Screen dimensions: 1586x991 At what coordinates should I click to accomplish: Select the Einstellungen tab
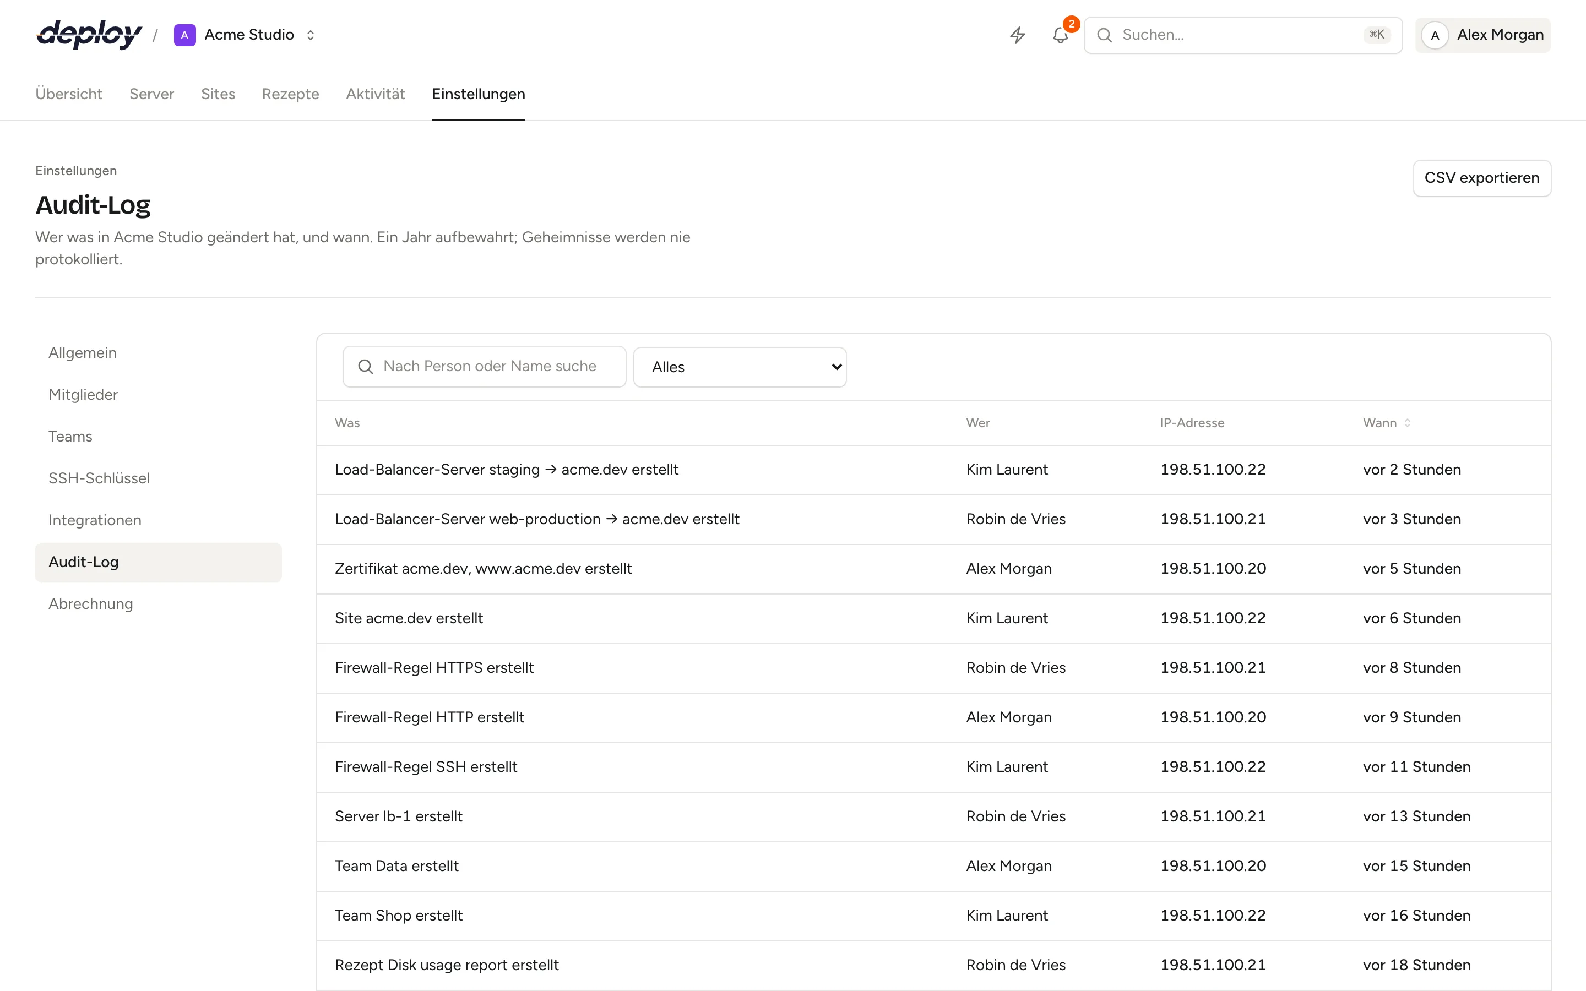479,94
